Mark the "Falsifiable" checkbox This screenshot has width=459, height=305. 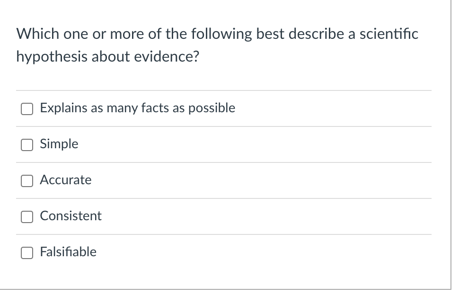tap(26, 253)
